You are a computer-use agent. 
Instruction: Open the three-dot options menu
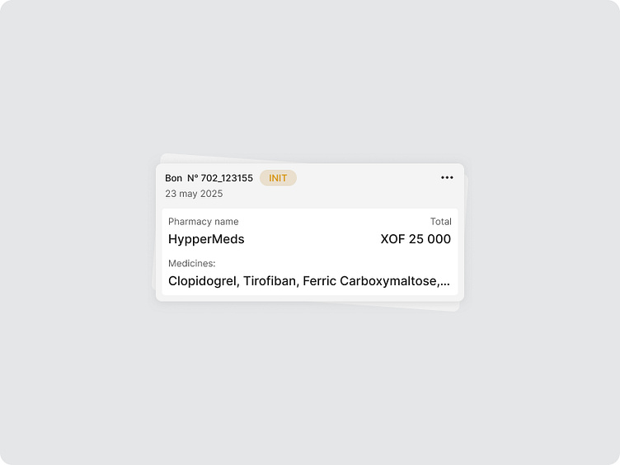pos(447,177)
